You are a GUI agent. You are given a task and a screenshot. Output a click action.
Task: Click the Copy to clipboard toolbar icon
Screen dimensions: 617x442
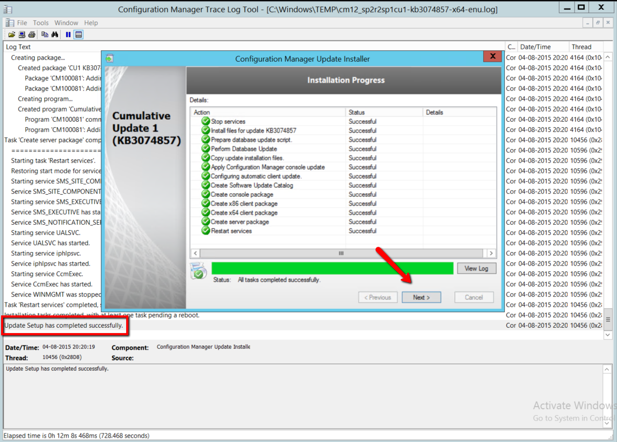pyautogui.click(x=45, y=35)
